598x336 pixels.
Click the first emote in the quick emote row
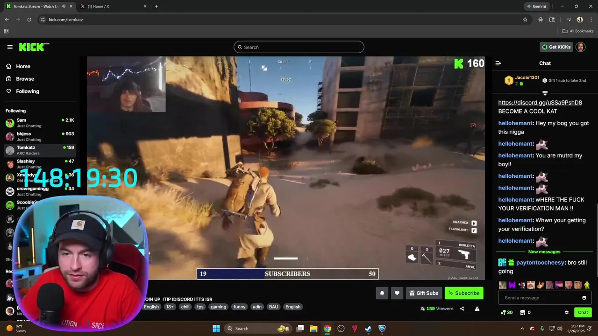pyautogui.click(x=502, y=285)
